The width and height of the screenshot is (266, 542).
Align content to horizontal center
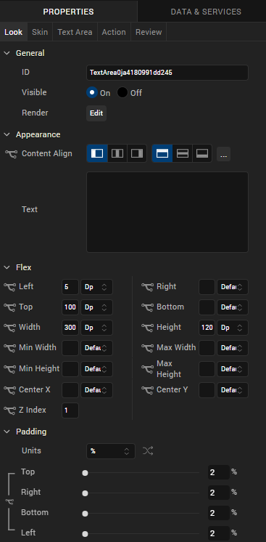pyautogui.click(x=117, y=153)
